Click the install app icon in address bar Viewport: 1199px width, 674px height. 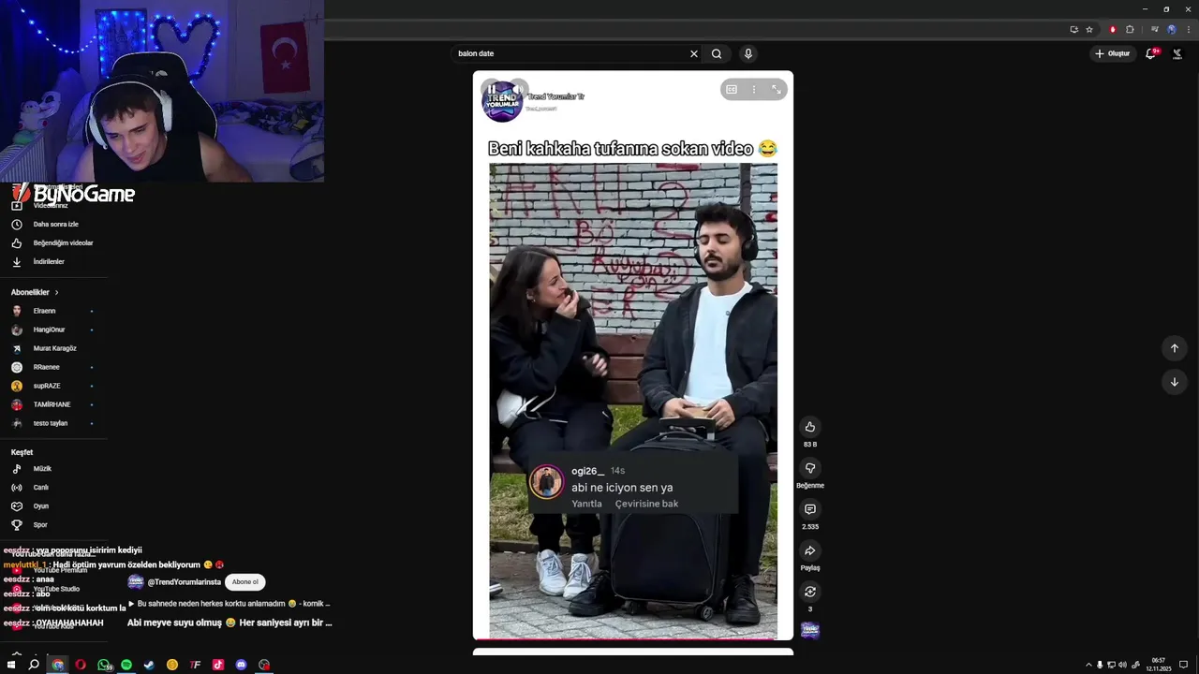[1074, 29]
